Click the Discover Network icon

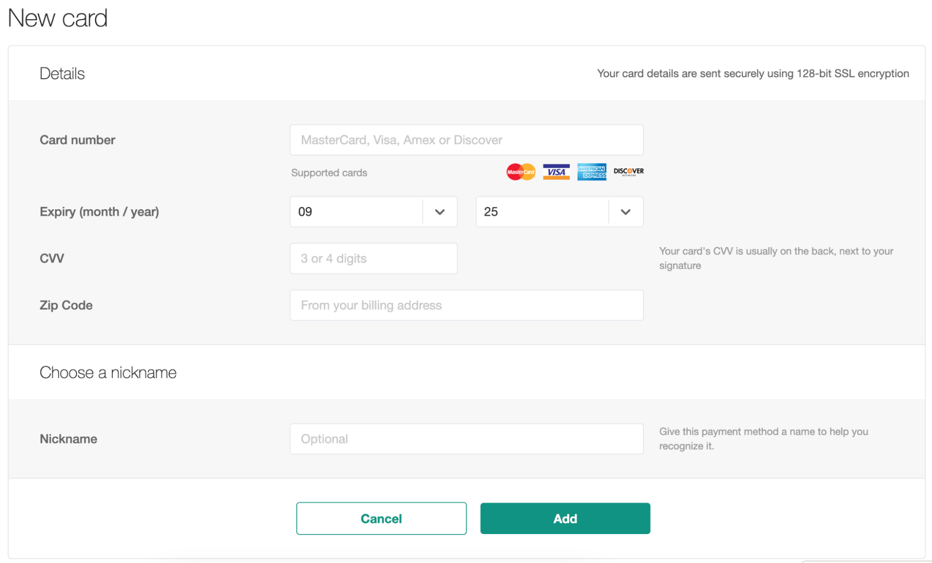[x=627, y=172]
